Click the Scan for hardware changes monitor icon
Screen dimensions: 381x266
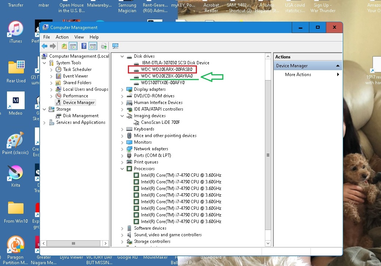pyautogui.click(x=115, y=46)
